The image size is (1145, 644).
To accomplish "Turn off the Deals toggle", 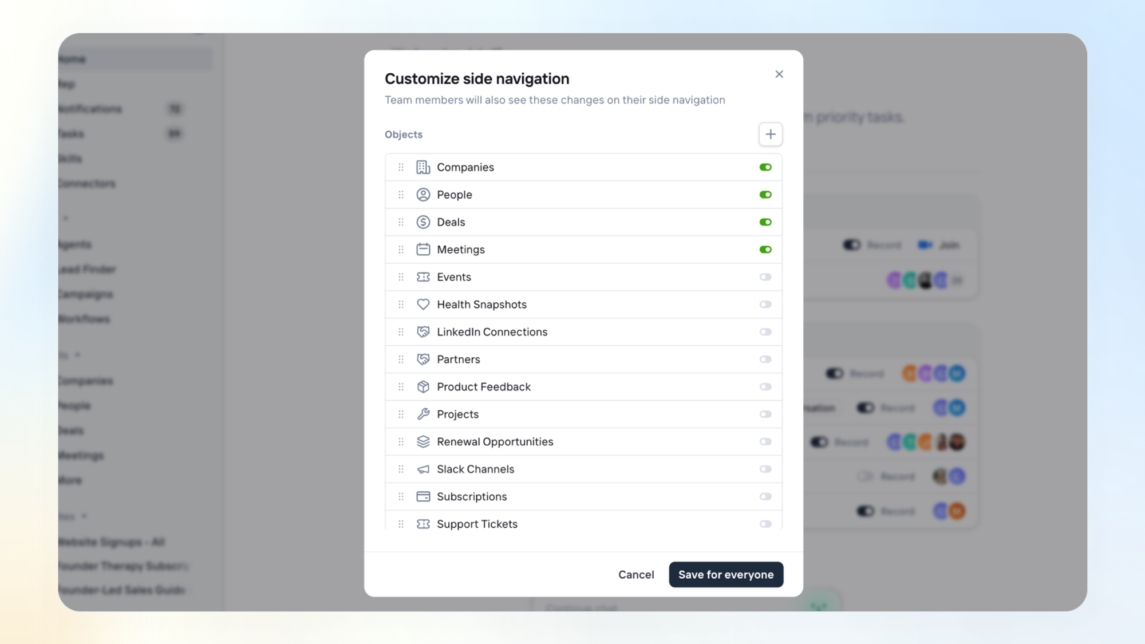I will click(x=765, y=222).
